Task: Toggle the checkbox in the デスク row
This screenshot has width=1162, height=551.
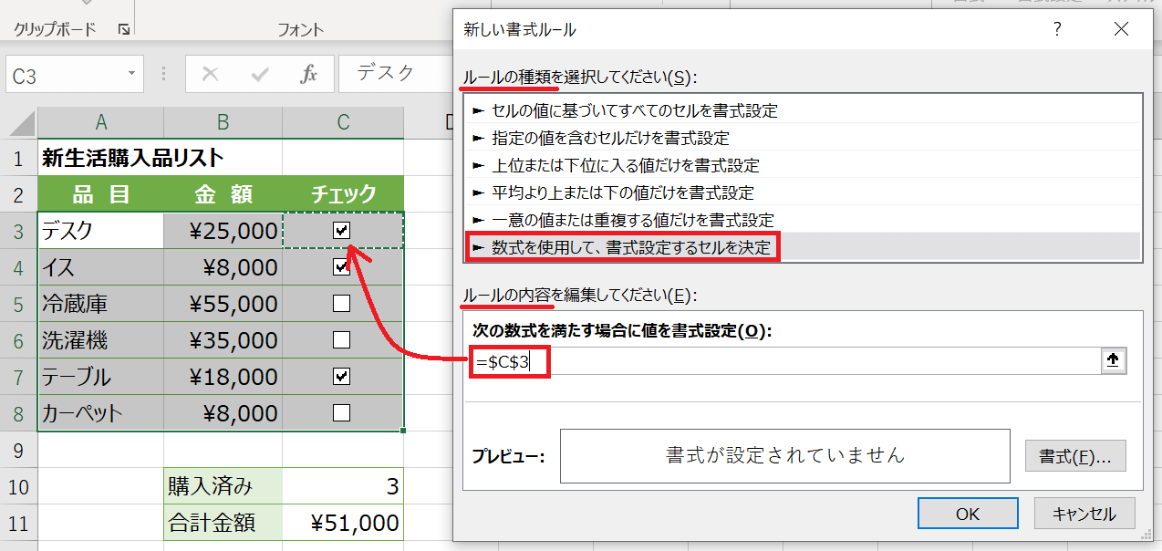Action: [x=342, y=231]
